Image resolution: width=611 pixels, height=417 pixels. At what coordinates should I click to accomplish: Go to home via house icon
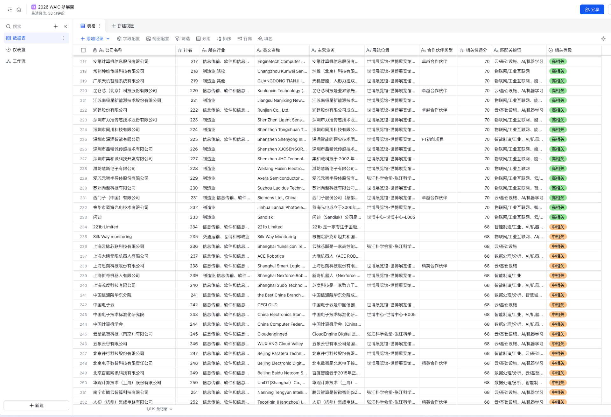pos(19,10)
